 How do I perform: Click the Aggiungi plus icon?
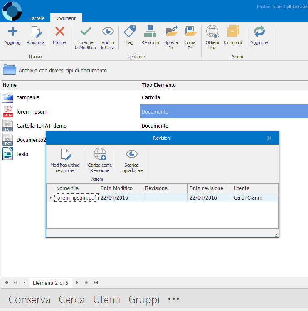pos(13,31)
